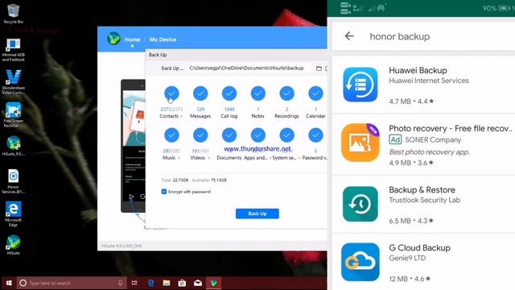Uncheck the Contacts backup item

pyautogui.click(x=171, y=93)
